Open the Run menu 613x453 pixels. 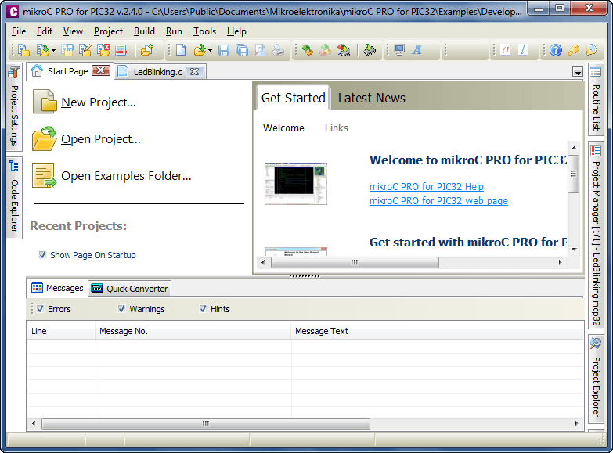coord(174,31)
